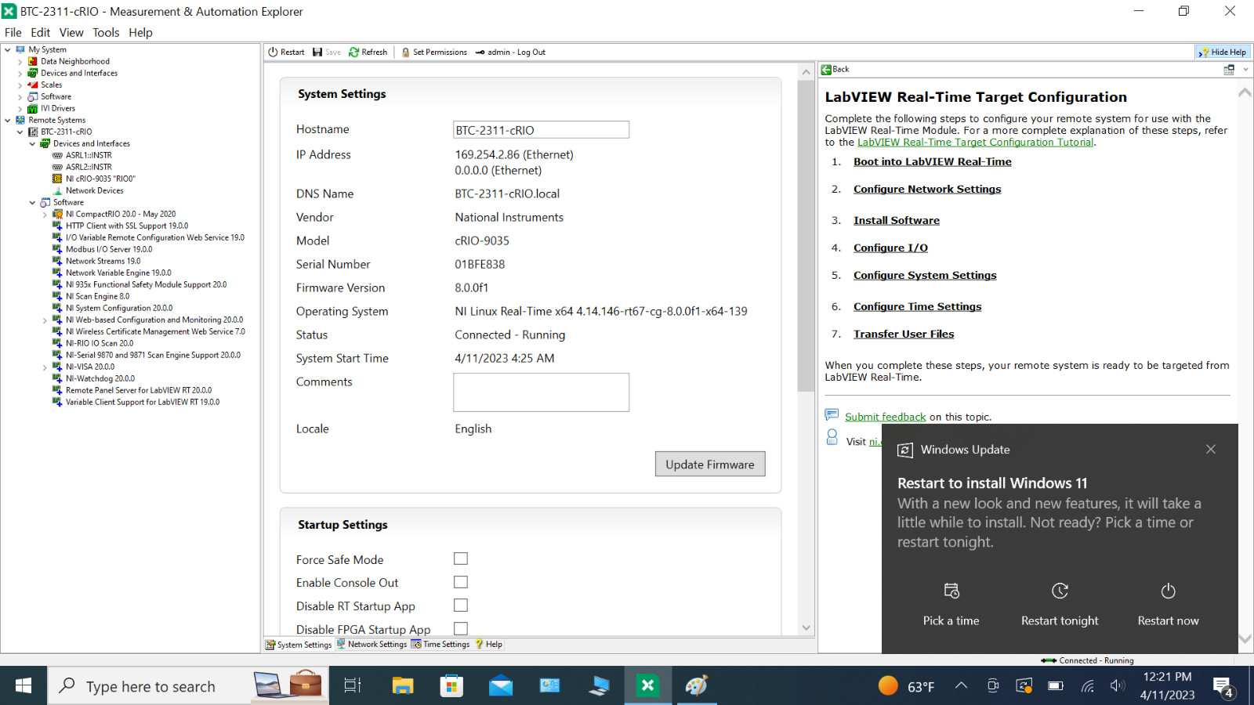Image resolution: width=1254 pixels, height=705 pixels.
Task: Select NI cRIO-9035 "RIO0" device
Action: tap(100, 179)
